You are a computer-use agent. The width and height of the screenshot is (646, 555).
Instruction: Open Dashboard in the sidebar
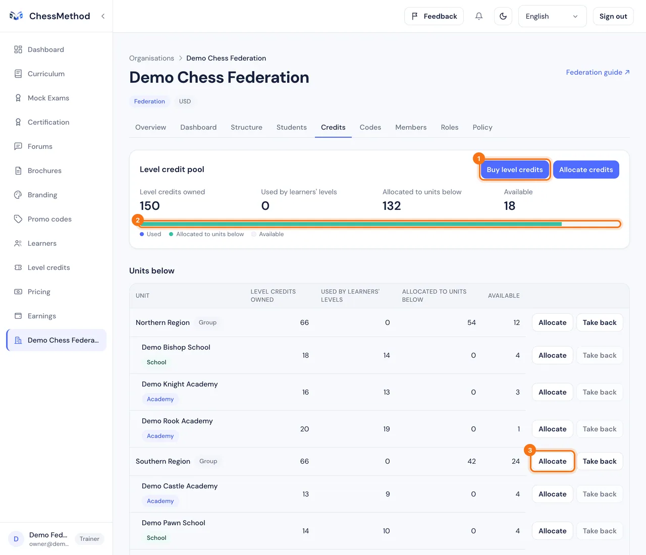(x=56, y=49)
